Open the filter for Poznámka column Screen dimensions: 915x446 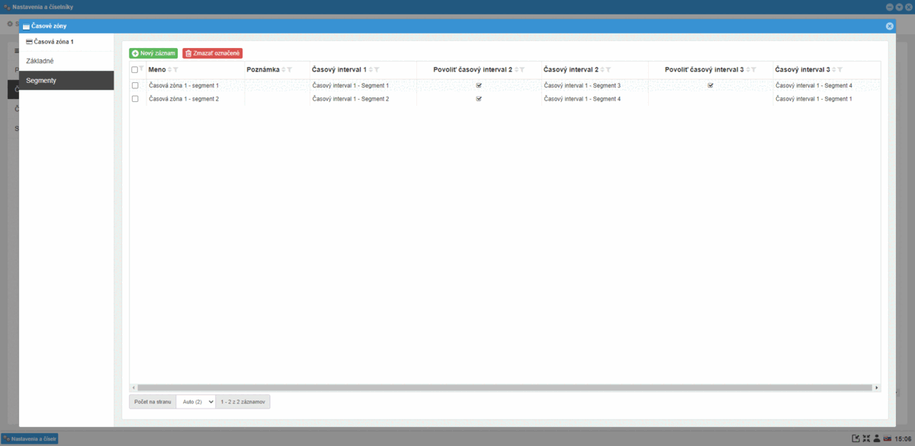[x=290, y=69]
